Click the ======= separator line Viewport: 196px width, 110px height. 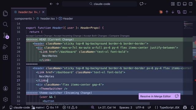32,64
